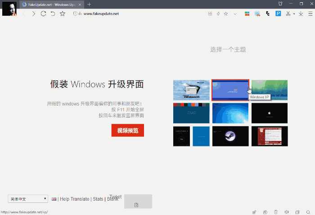This screenshot has height=215, width=315.
Task: Click the undo closed tab arrow icon
Action: (x=53, y=13)
